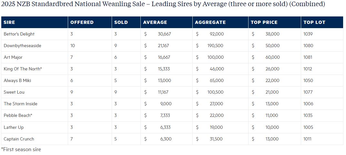Click King Of The North* in table
This screenshot has height=155, width=346.
(x=23, y=69)
